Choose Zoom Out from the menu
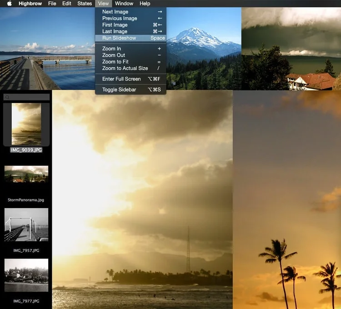Screen dimensions: 341x309 point(130,55)
